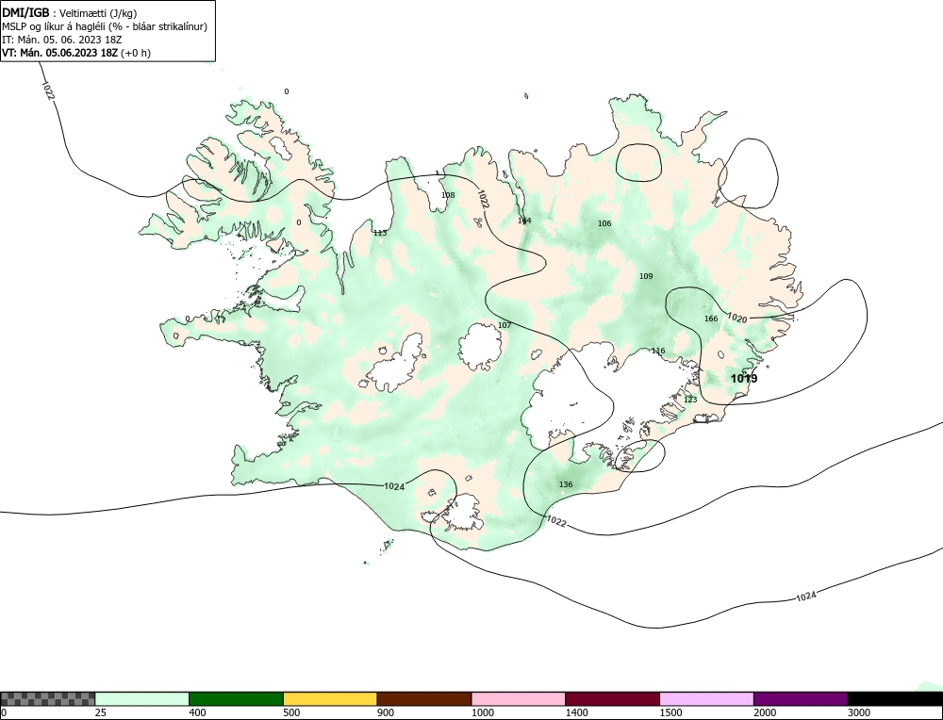The height and width of the screenshot is (720, 943).
Task: Select the brown legend swatch
Action: click(x=424, y=698)
